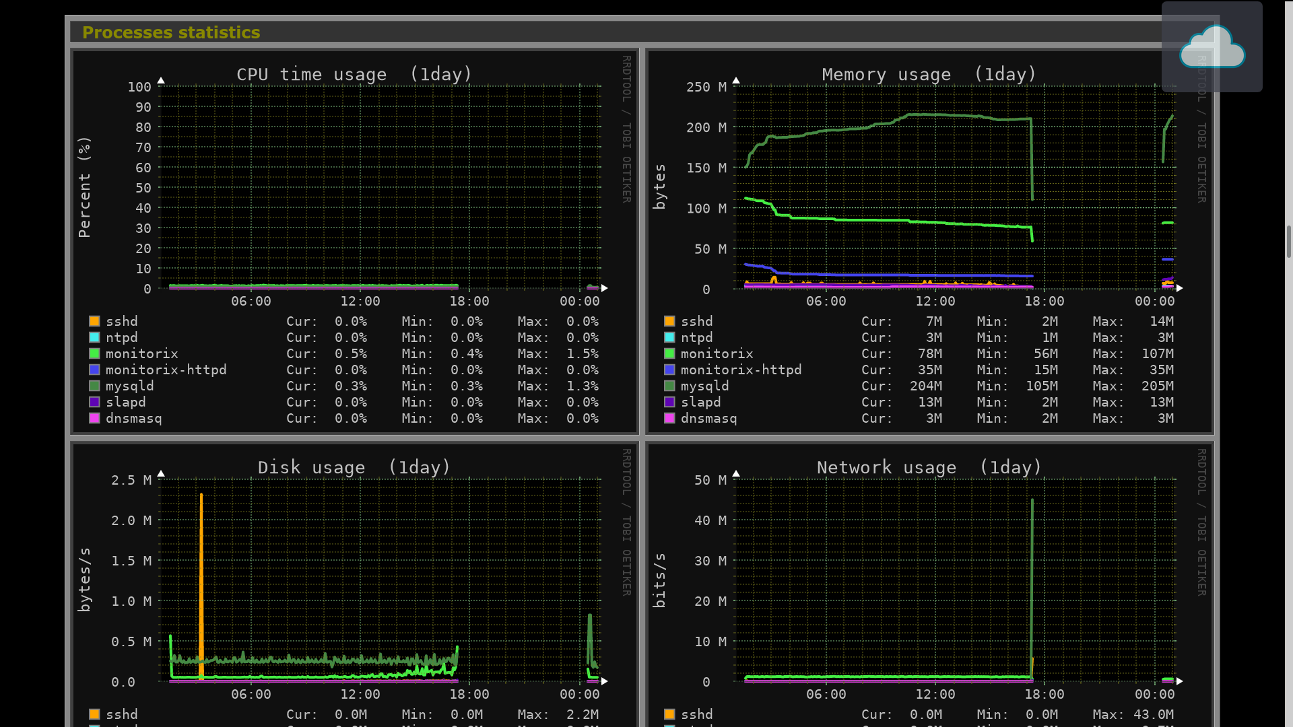Click the magenta dnsmasq swatch in CPU legend
Viewport: 1293px width, 727px height.
point(94,418)
